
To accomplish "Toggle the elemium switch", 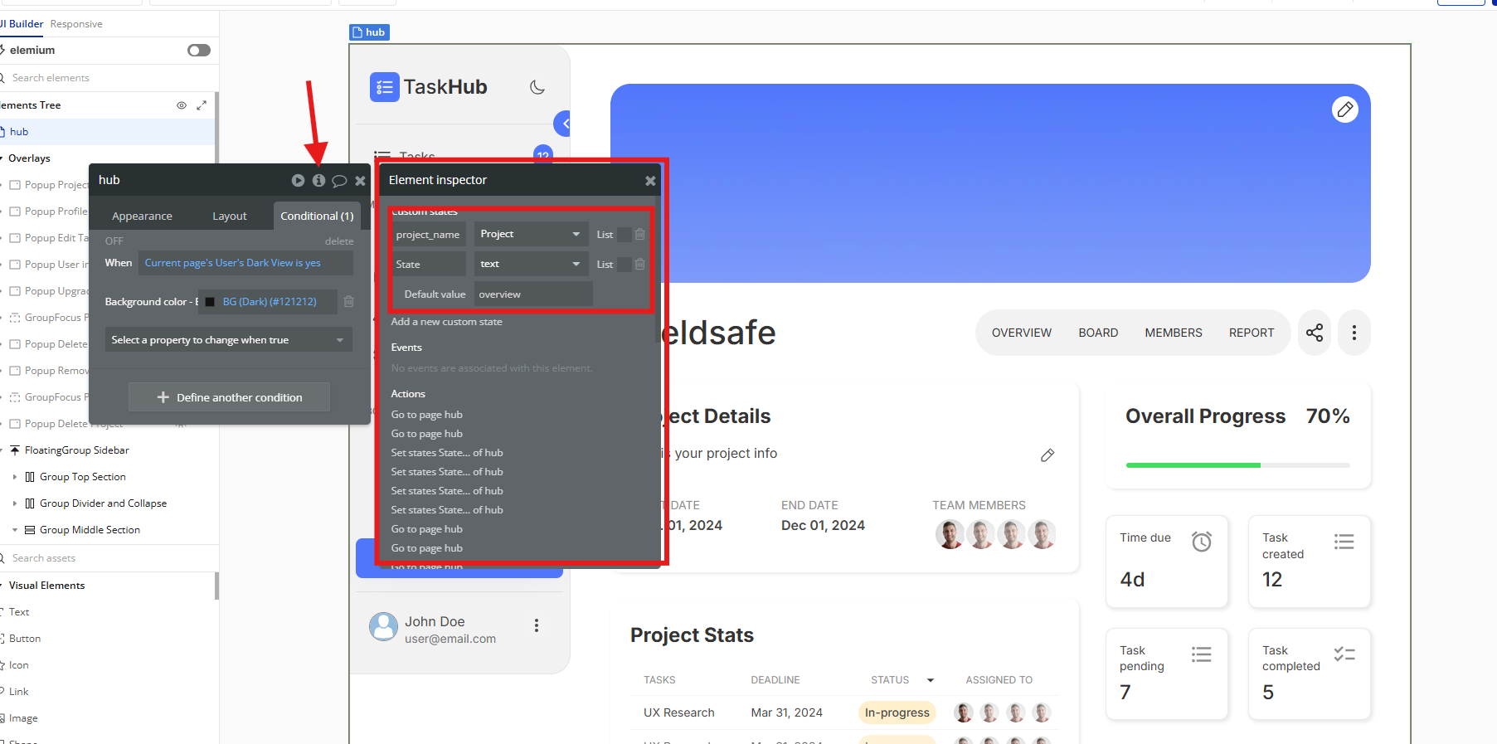I will tap(199, 51).
